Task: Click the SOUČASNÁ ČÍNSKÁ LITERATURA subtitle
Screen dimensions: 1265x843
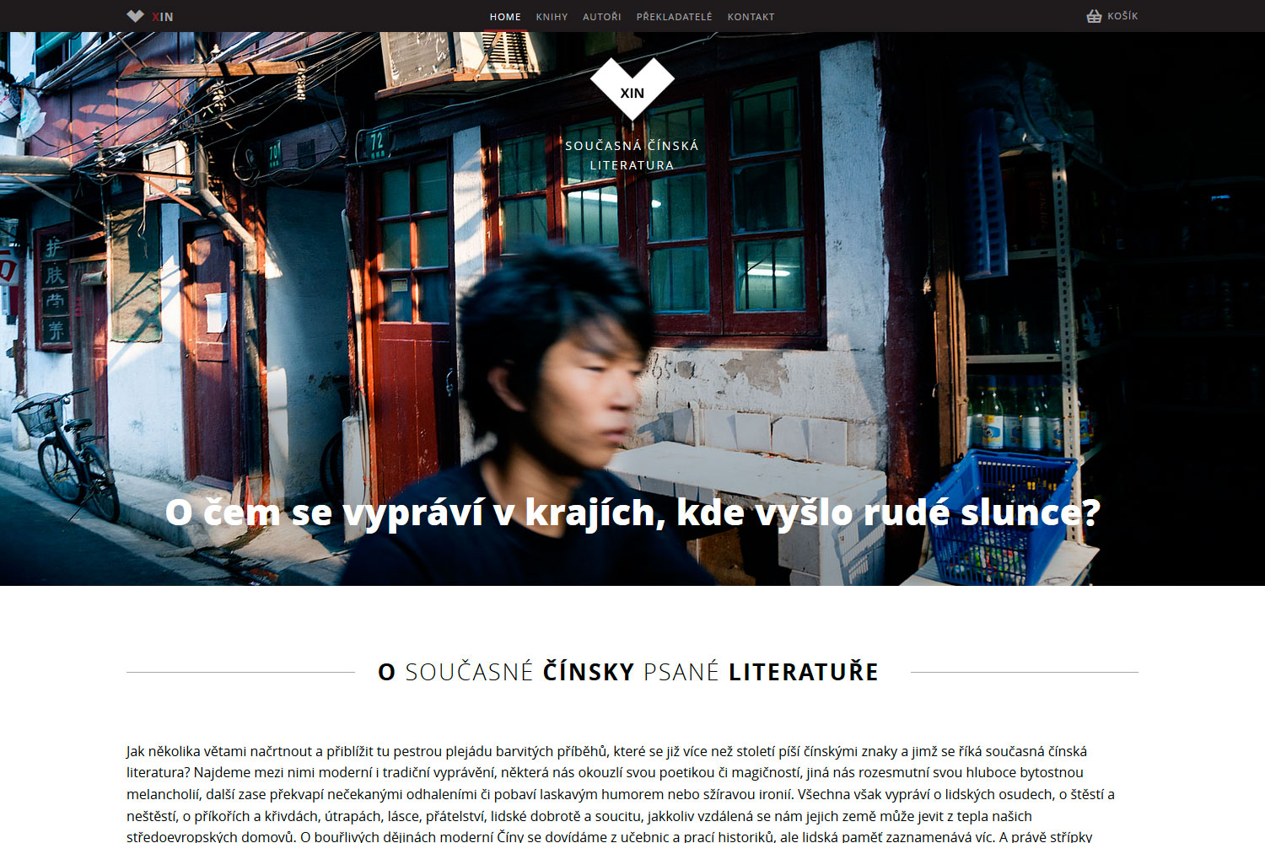Action: click(x=632, y=155)
